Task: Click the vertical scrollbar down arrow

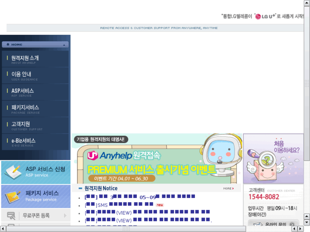Action: tap(307, 223)
